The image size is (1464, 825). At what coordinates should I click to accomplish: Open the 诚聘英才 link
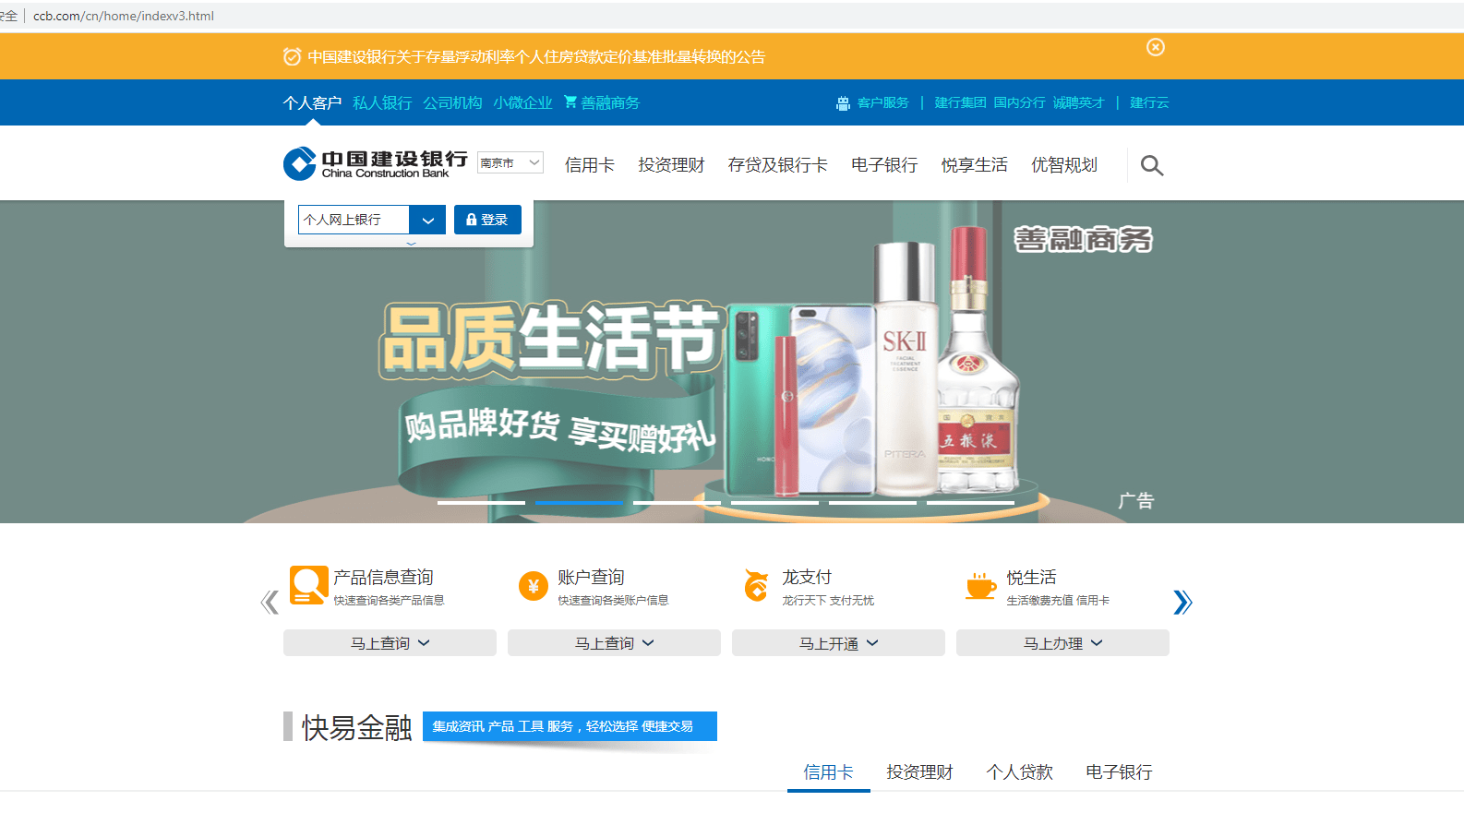pyautogui.click(x=1078, y=102)
